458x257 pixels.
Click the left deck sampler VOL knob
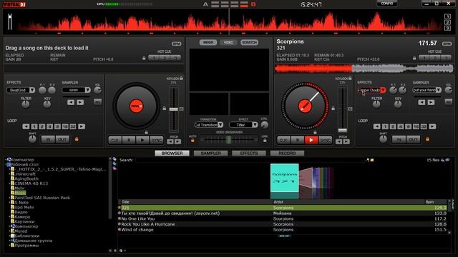coord(97,90)
